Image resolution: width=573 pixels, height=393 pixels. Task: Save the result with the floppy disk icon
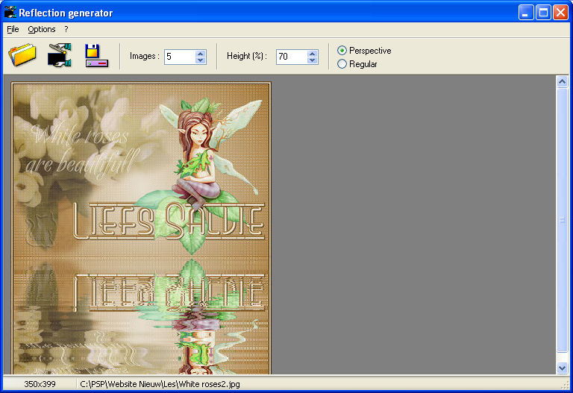(96, 56)
